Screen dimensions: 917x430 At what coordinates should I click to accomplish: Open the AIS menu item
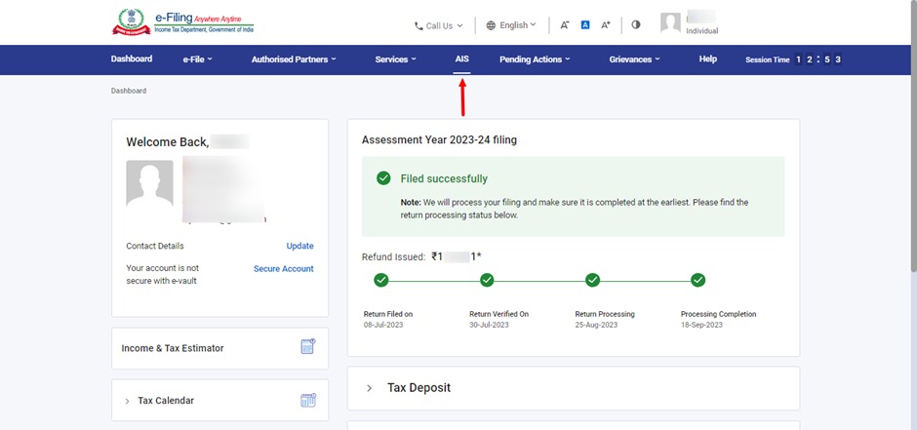tap(461, 59)
